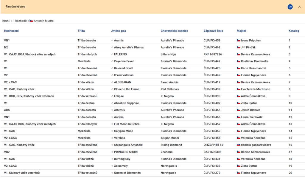
Task: Click rating V1, CAJC, BOJ, Klubový vítěz mladých
Action: (30, 54)
